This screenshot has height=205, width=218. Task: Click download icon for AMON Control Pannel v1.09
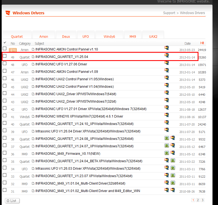tap(167, 70)
